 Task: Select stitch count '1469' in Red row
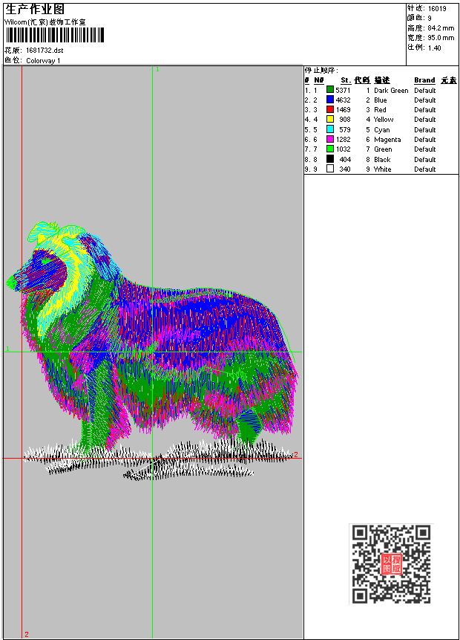[343, 110]
